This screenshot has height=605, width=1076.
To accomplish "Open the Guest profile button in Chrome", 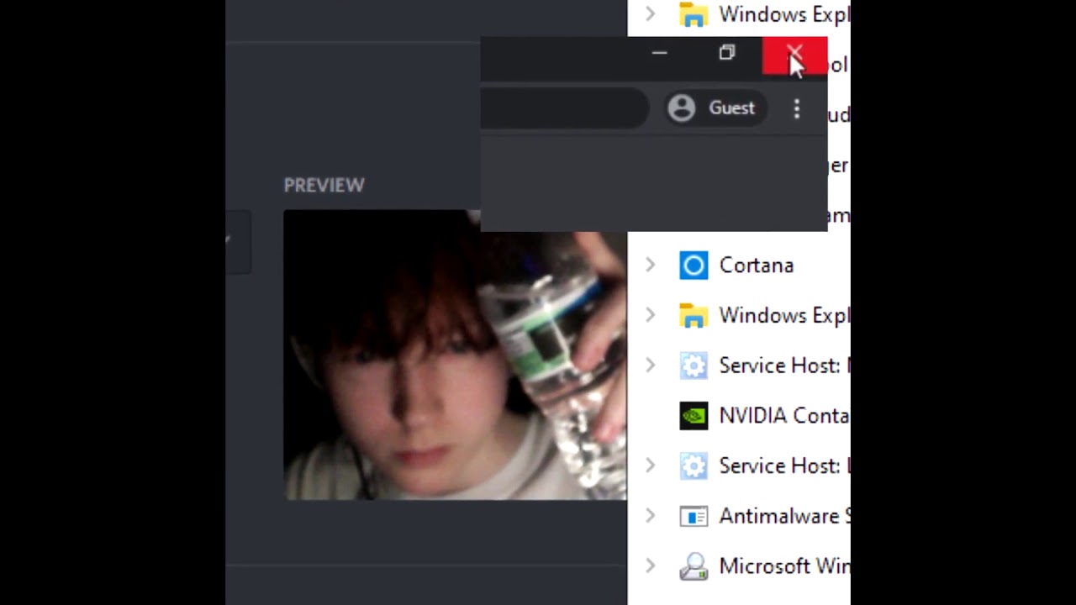I will (x=715, y=108).
